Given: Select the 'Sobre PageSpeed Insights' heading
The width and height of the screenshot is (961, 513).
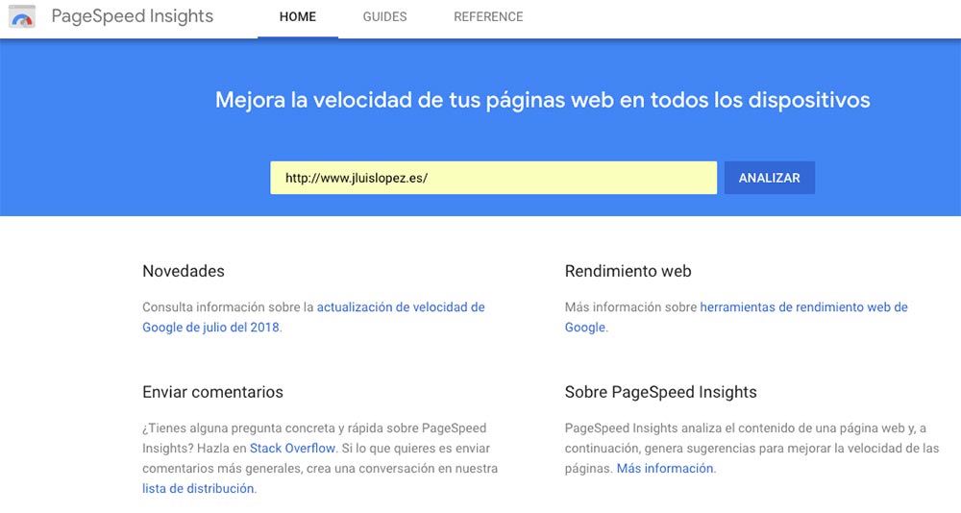Looking at the screenshot, I should [661, 392].
